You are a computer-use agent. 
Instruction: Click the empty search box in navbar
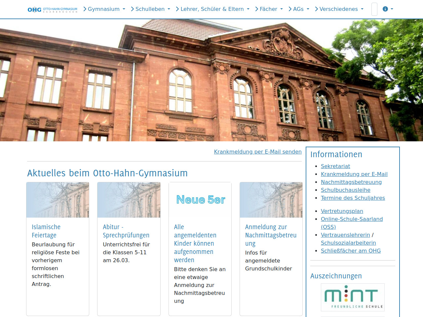[374, 9]
